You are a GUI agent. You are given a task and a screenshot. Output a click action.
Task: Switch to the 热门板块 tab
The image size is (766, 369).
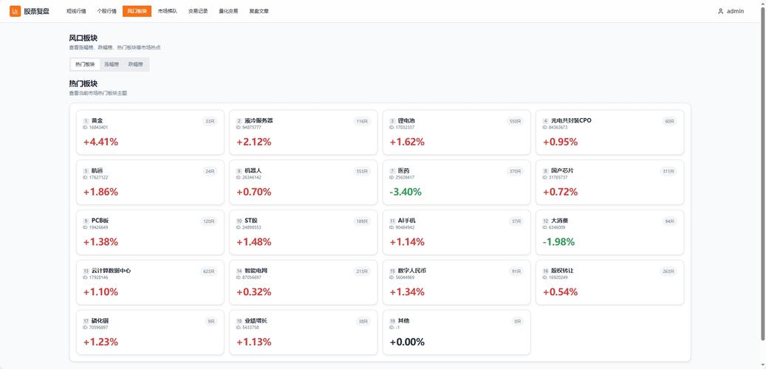[85, 64]
